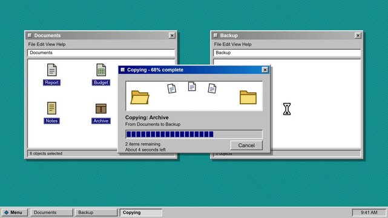Click the Backup window address field
This screenshot has width=388, height=218.
point(287,53)
